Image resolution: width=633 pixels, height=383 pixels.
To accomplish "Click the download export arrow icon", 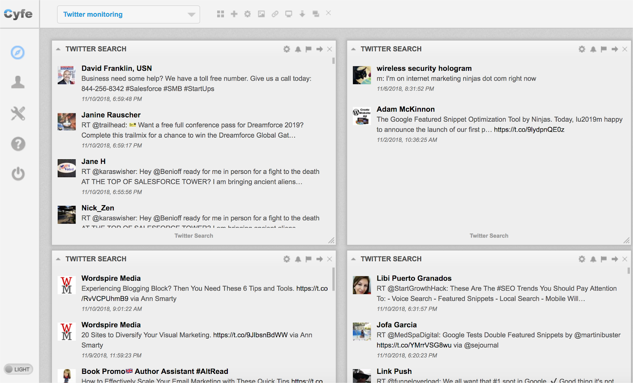I will [302, 14].
